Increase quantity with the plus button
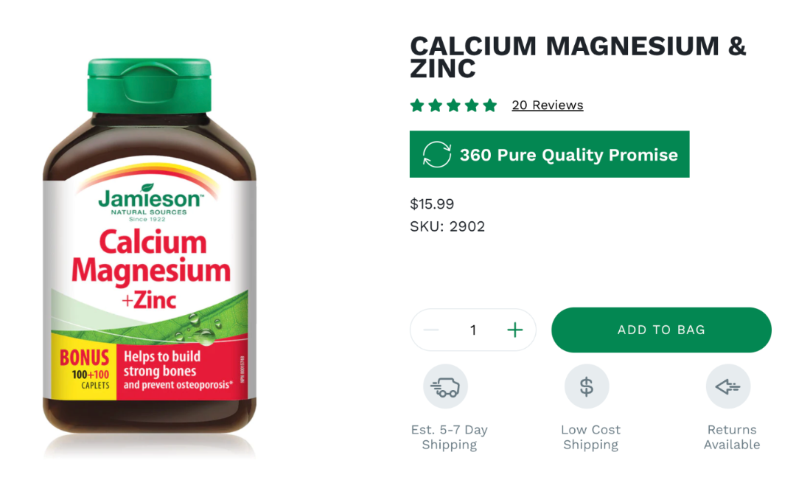Screen dimensions: 796x483 click(514, 330)
